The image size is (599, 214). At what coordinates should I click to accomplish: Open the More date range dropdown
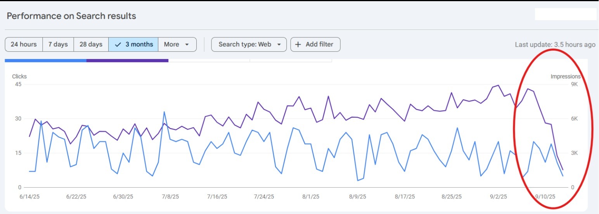pyautogui.click(x=177, y=44)
